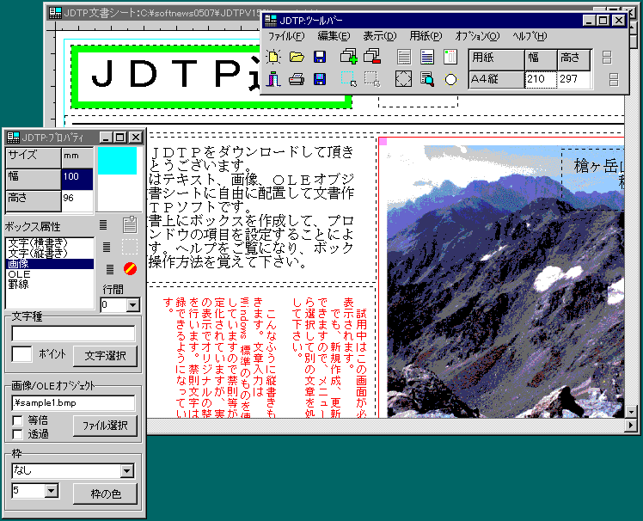
Task: Click the mm unit cell in properties
Action: 77,157
